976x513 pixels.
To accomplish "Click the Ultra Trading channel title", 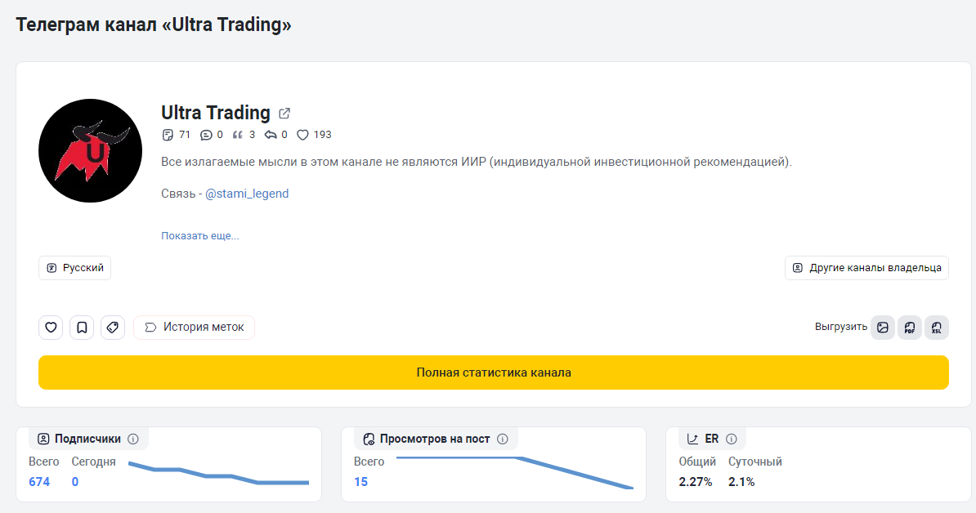I will pyautogui.click(x=215, y=113).
